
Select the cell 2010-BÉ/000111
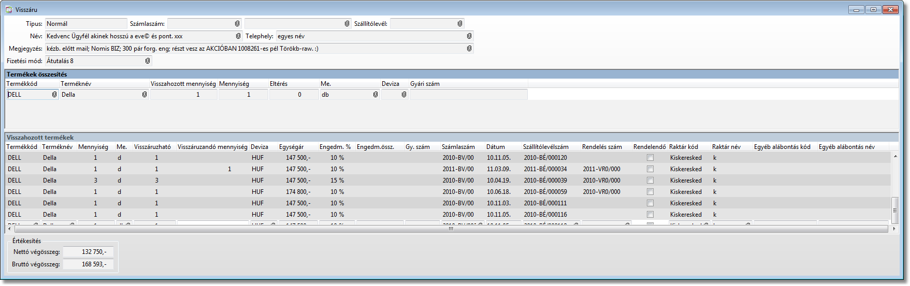545,203
